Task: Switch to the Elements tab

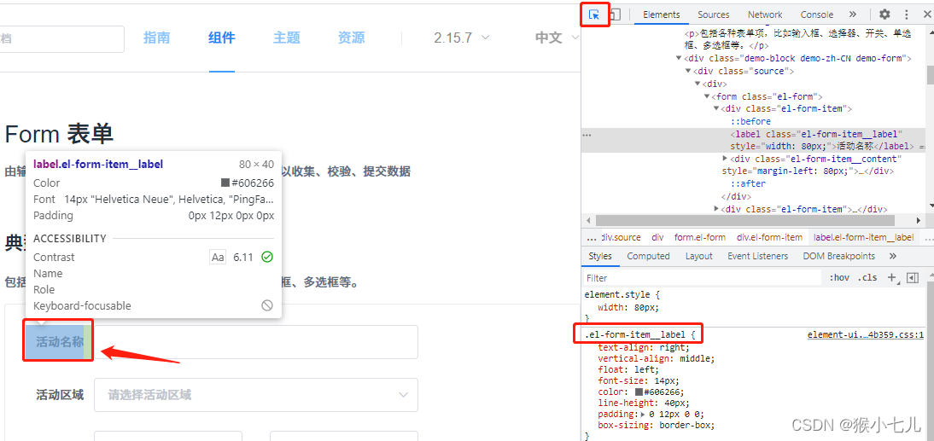Action: [661, 15]
